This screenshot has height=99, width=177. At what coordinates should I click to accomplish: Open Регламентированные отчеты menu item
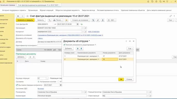[108, 10]
